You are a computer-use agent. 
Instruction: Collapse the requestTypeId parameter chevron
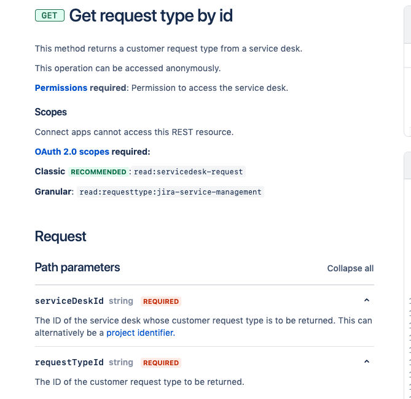(x=367, y=362)
